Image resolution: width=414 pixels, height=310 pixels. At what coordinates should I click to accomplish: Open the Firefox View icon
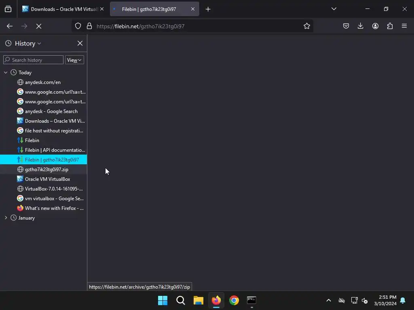click(8, 9)
